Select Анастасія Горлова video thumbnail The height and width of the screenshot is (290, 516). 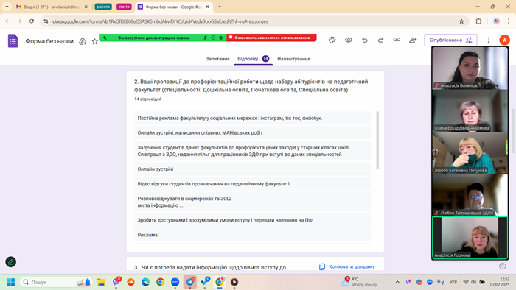coord(470,238)
